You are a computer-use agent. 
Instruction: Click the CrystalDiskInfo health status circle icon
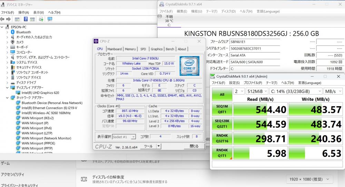pyautogui.click(x=160, y=16)
